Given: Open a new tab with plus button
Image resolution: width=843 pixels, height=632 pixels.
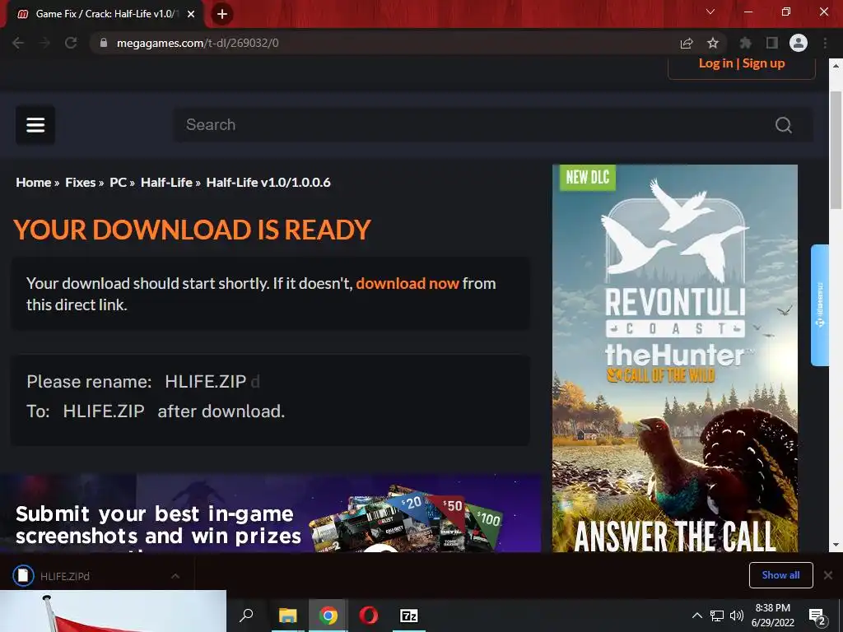Looking at the screenshot, I should [x=222, y=14].
